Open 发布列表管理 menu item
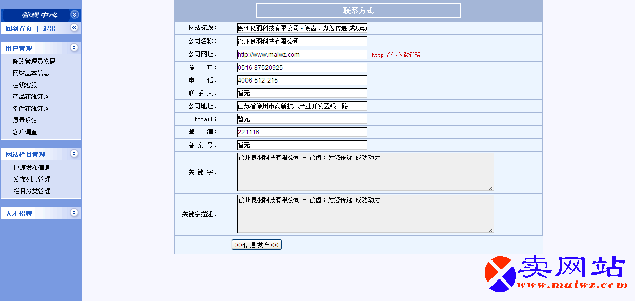635x301 pixels. 32,179
